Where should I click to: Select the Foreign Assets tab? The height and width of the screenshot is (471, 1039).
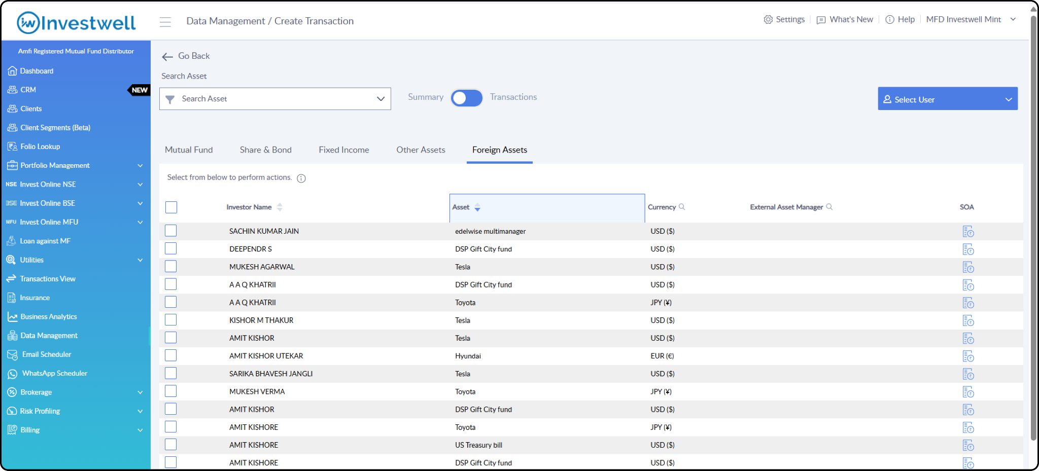500,150
